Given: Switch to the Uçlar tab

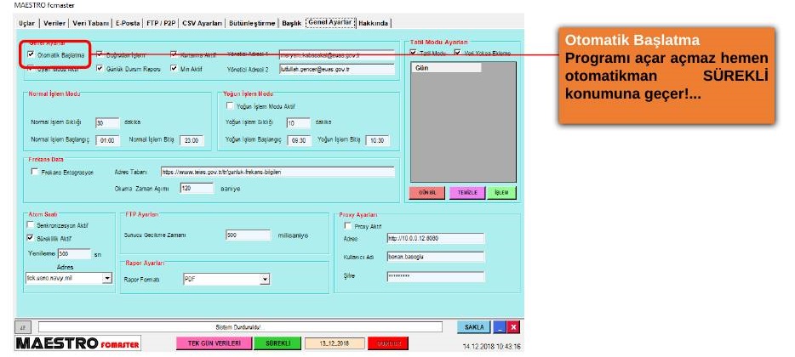Looking at the screenshot, I should pos(26,23).
